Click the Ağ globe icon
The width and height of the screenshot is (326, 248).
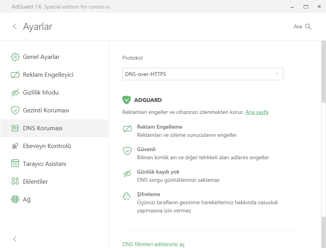15,200
